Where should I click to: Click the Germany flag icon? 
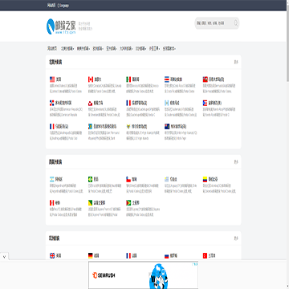point(91,256)
